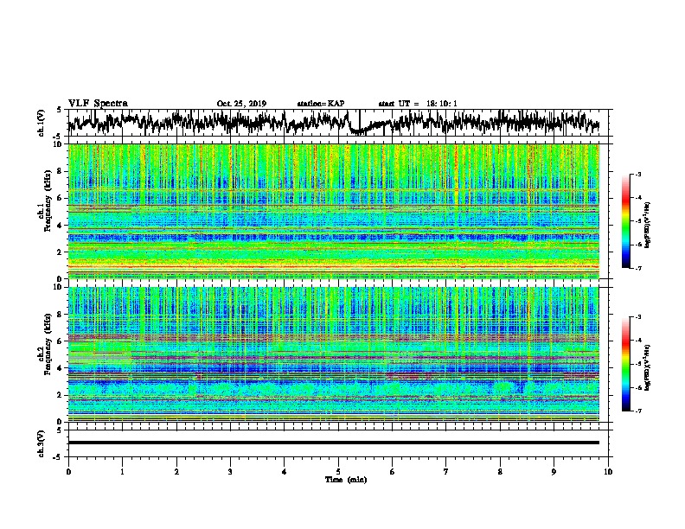Screen dimensions: 685x529
Task: Select the date text "Oct. 25, 2019"
Action: 241,104
